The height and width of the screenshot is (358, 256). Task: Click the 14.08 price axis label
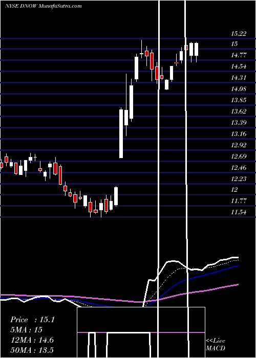239,89
